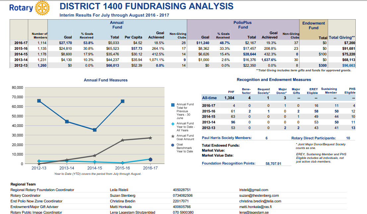
Task: Click the Sustaining Member column header
Action: [329, 91]
